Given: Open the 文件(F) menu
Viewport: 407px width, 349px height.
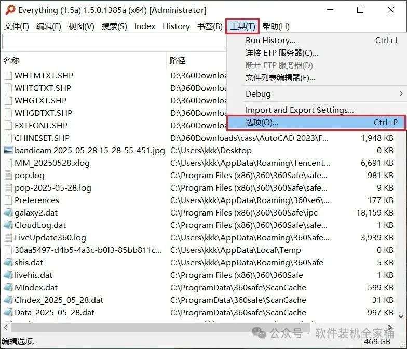Looking at the screenshot, I should pos(17,26).
